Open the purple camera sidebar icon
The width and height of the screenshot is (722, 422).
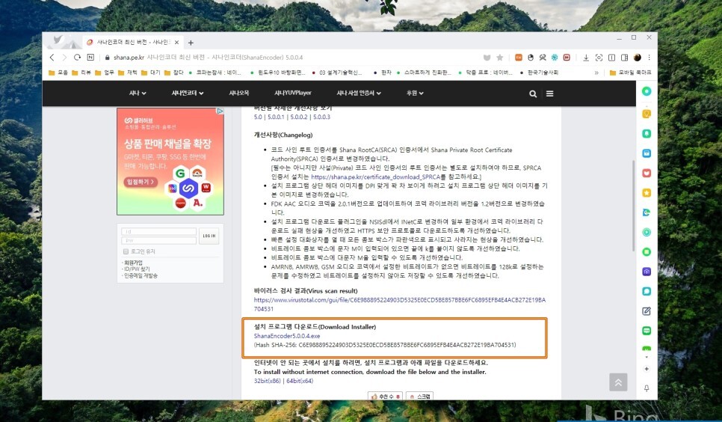[647, 272]
